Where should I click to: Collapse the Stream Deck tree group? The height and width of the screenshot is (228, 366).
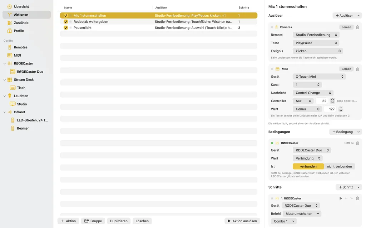coord(4,79)
